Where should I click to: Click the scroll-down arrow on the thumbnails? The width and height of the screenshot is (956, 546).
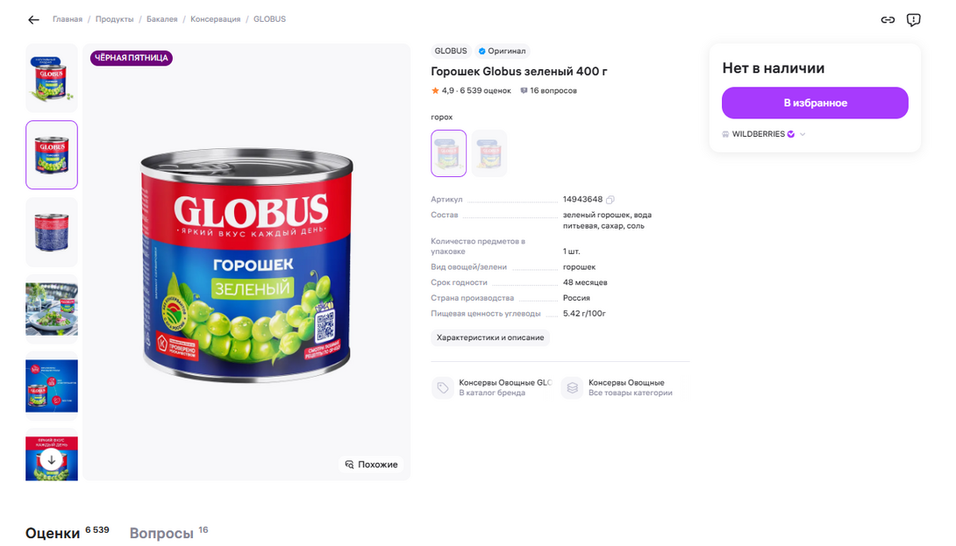[51, 460]
